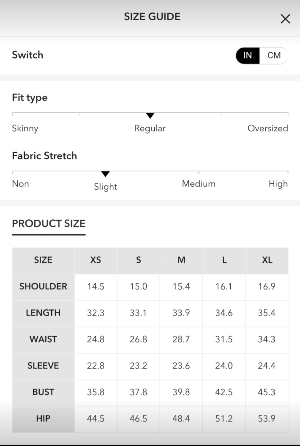Click the BUST value 39.8 for M

[x=181, y=392]
